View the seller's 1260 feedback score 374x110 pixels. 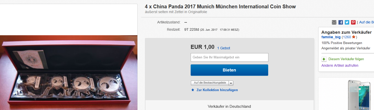click(x=347, y=37)
